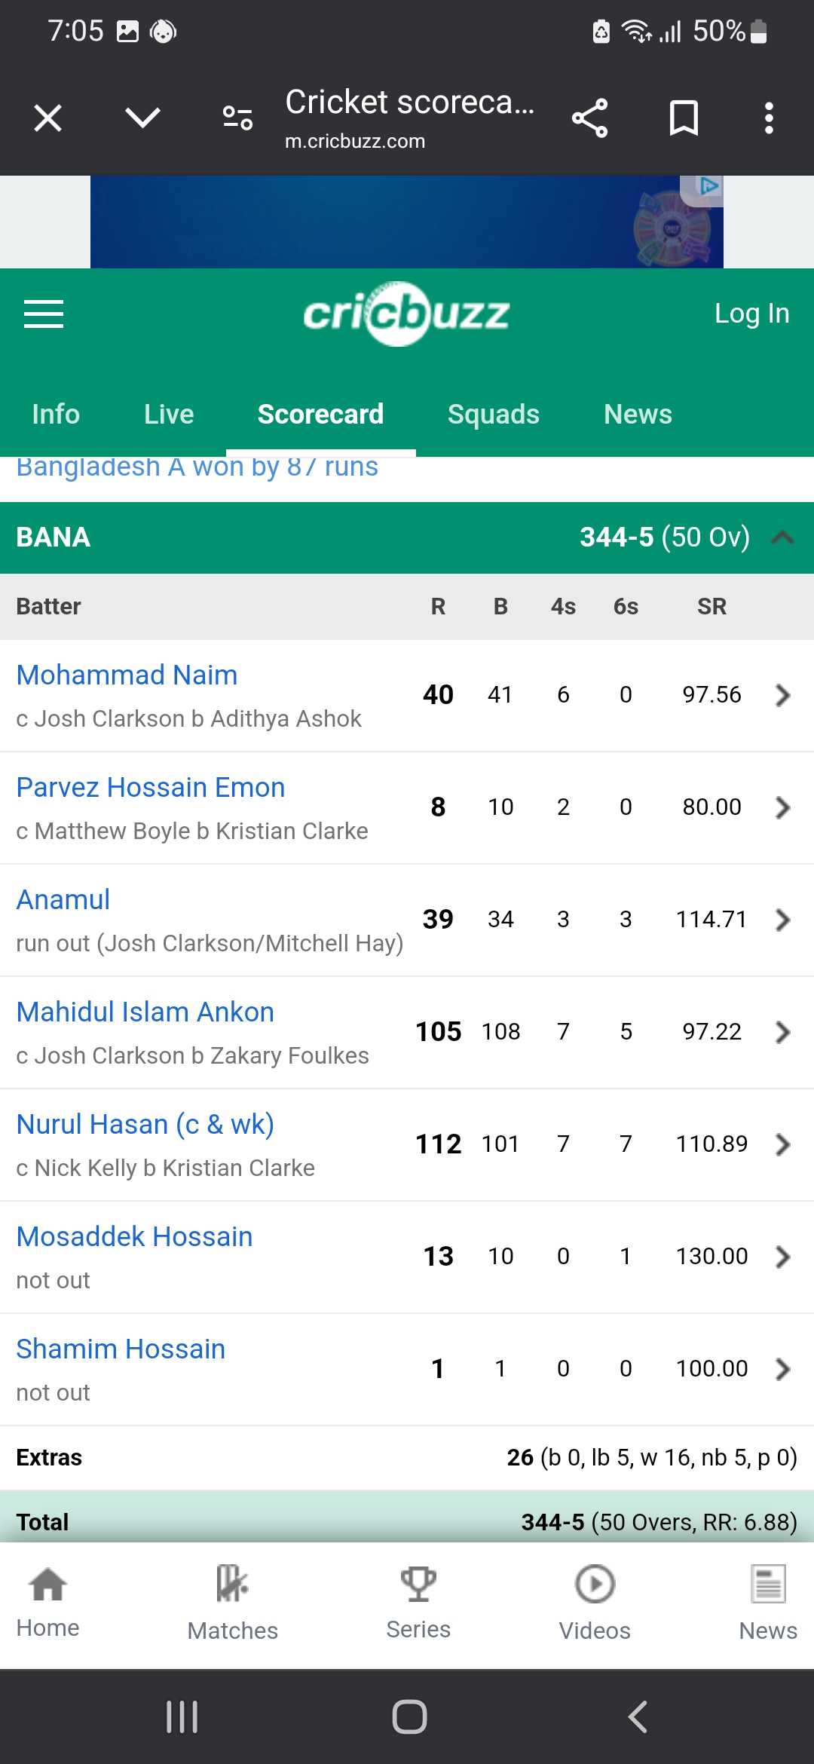This screenshot has height=1764, width=814.
Task: Open the Info tab
Action: click(56, 415)
